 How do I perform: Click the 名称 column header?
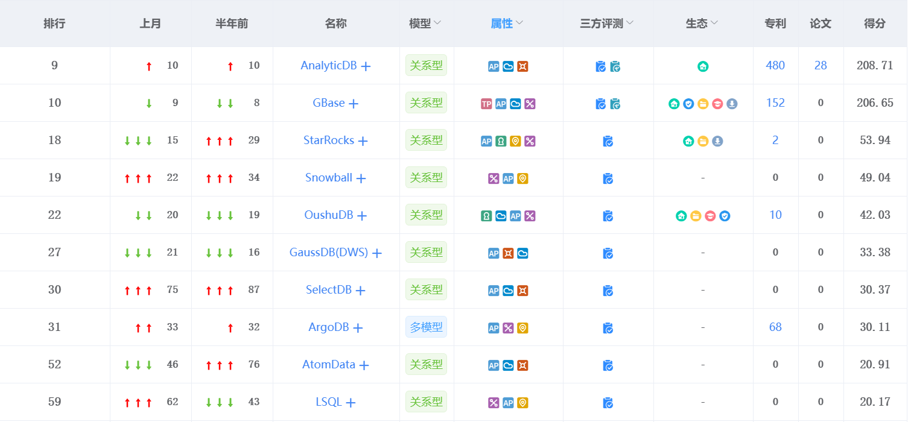[335, 24]
